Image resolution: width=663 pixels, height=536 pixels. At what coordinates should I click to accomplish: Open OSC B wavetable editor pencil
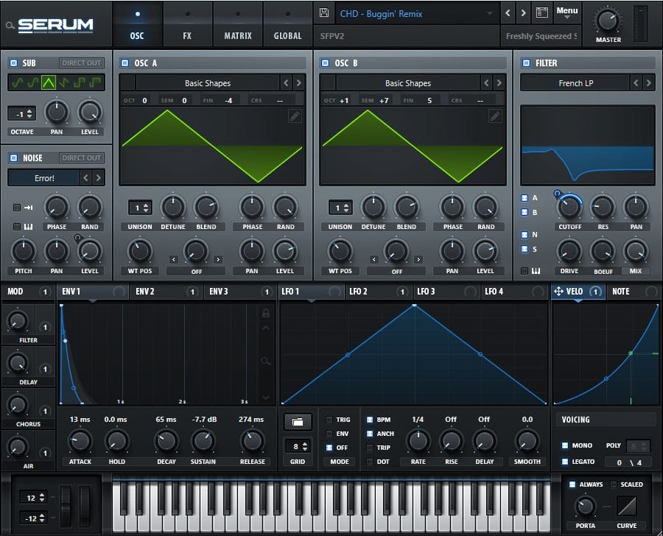click(495, 116)
